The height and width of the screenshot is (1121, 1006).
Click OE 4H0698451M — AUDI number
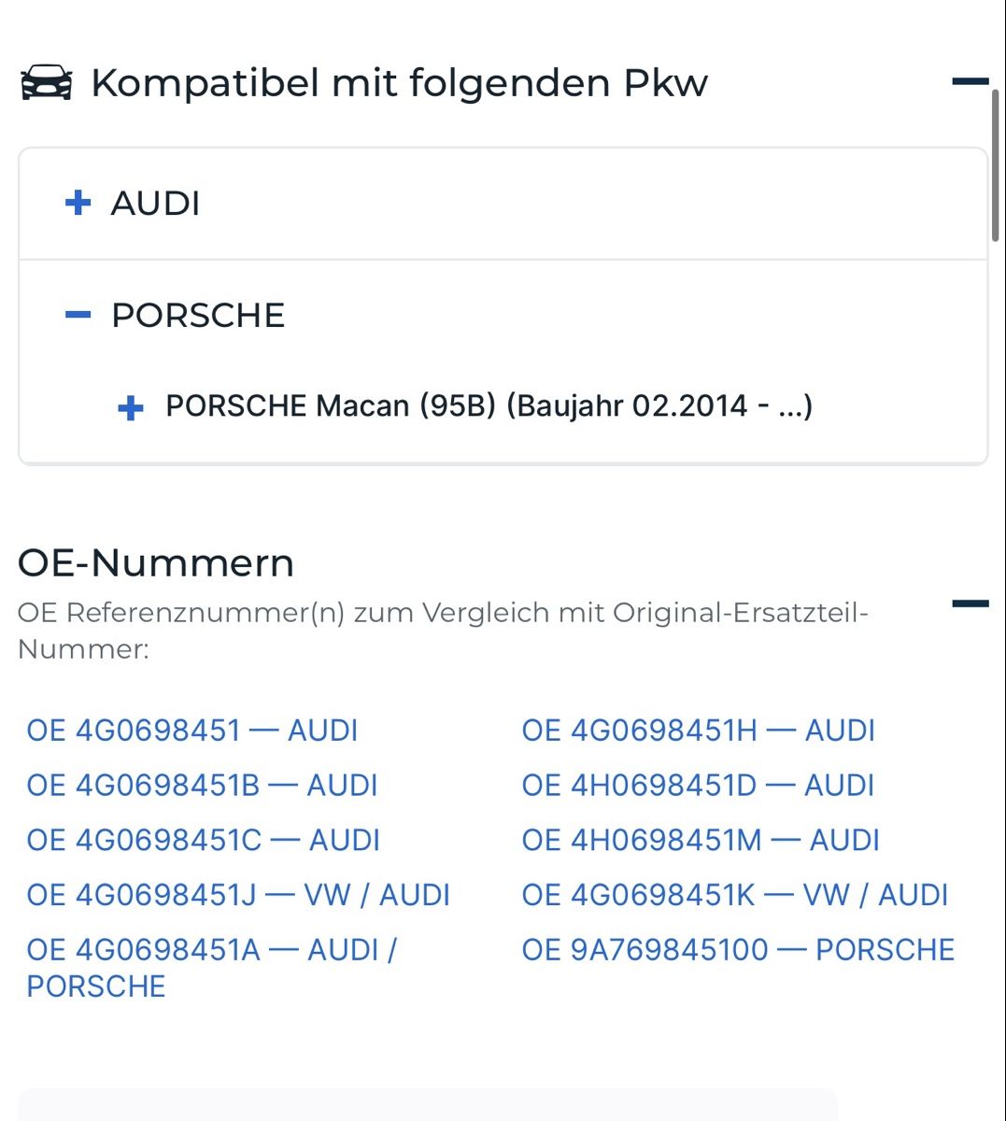coord(701,841)
